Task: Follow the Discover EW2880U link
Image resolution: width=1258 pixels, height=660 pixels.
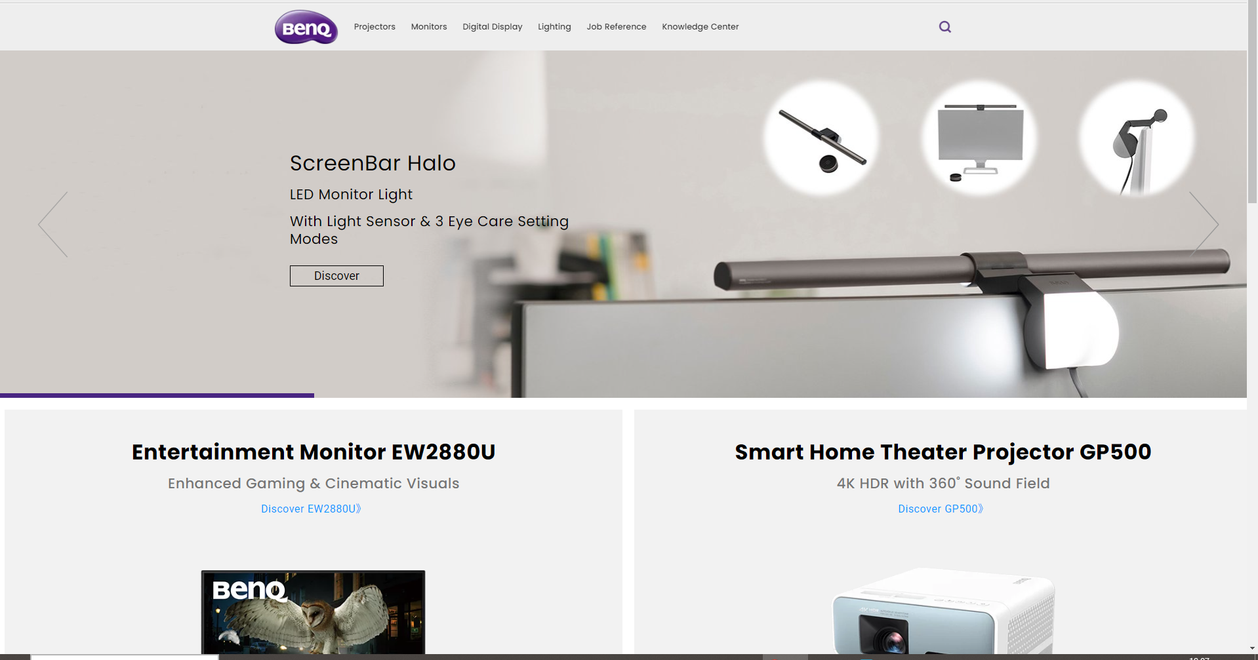Action: point(311,509)
